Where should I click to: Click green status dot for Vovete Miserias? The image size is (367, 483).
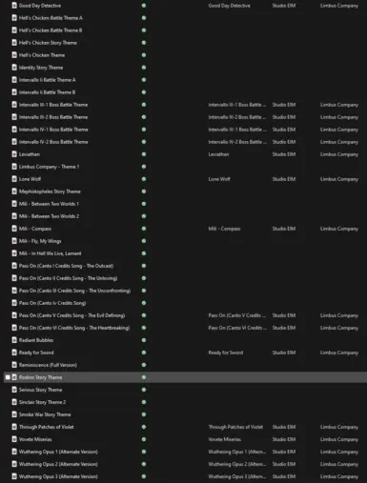pyautogui.click(x=144, y=439)
